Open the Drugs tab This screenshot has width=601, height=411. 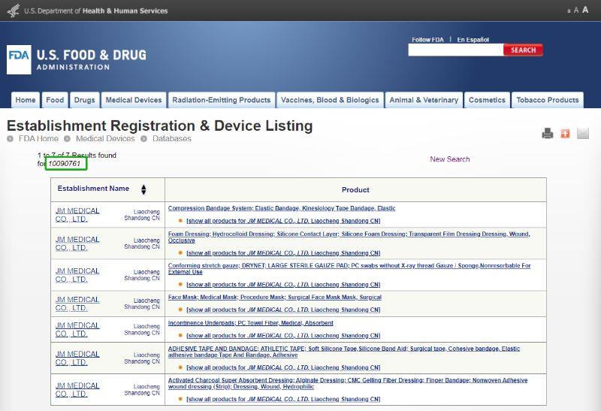[84, 100]
